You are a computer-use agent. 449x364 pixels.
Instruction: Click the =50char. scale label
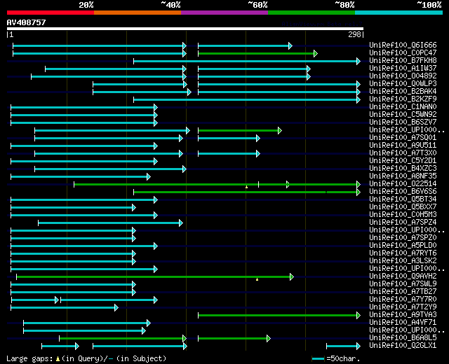click(x=343, y=358)
